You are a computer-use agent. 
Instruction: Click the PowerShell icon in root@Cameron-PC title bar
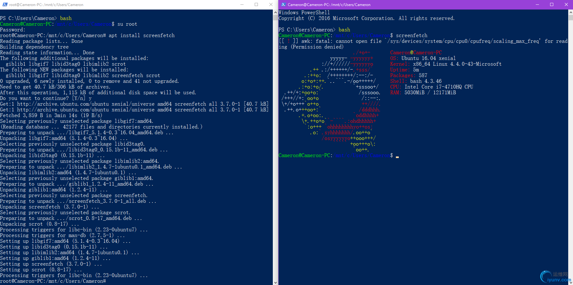point(5,4)
